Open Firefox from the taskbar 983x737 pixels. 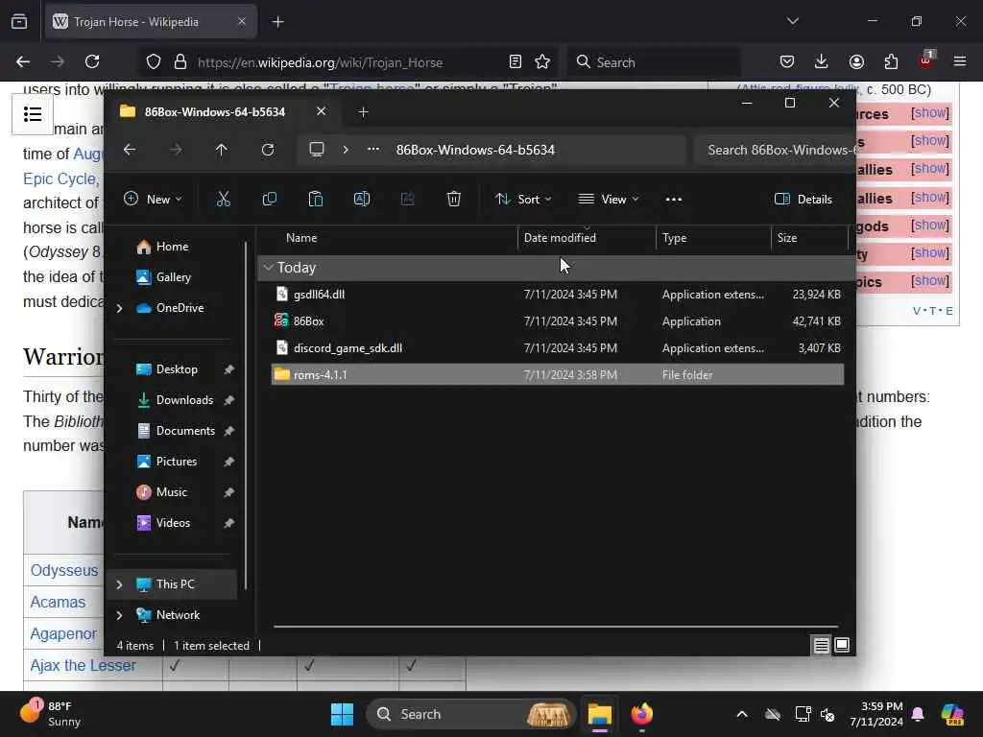[641, 714]
